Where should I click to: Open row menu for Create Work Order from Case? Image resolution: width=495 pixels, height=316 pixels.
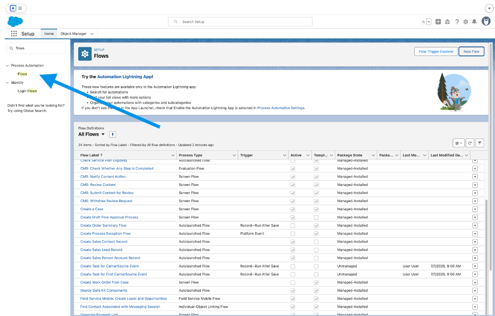tap(475, 282)
